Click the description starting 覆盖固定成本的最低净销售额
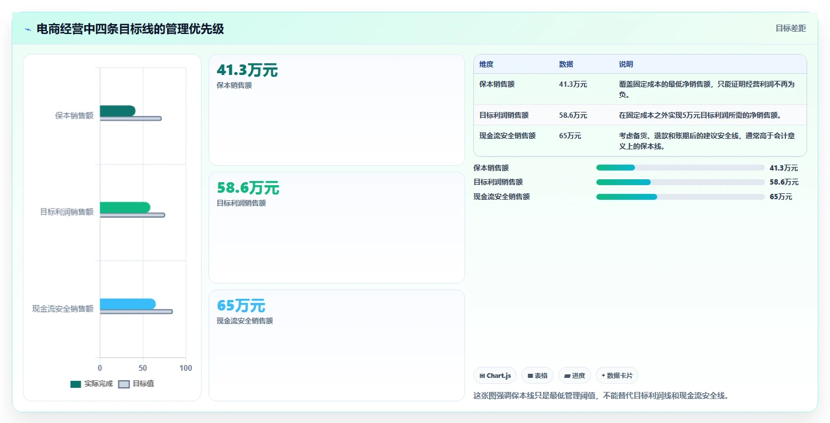 click(x=707, y=89)
